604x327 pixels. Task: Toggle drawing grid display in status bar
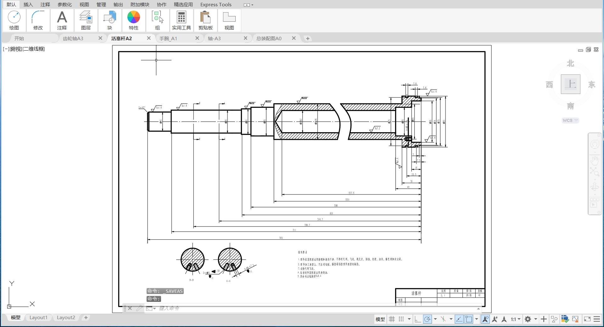coord(392,319)
